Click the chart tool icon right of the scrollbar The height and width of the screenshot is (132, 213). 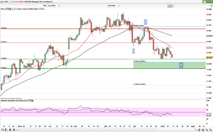(199, 130)
